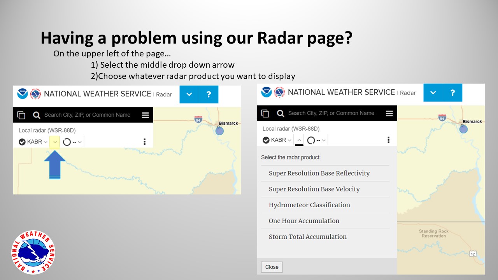This screenshot has height=280, width=498.
Task: Click the Bismarck city label in the product-list screenshot
Action: (x=472, y=122)
